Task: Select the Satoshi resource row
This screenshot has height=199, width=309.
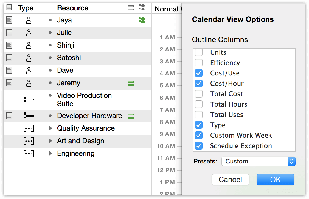Action: (69, 58)
